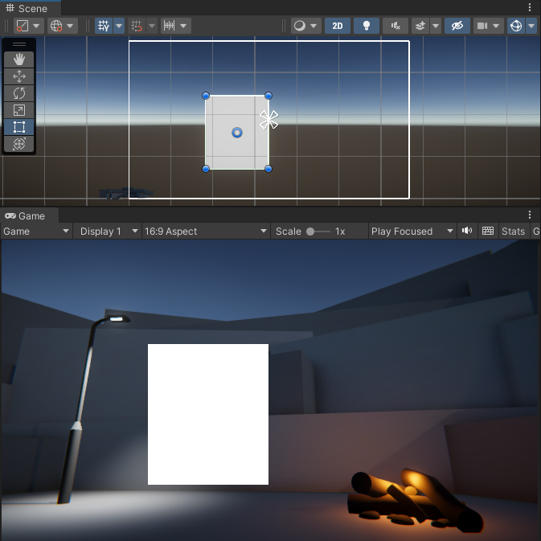Image resolution: width=541 pixels, height=541 pixels.
Task: Click the Scene camera settings icon
Action: click(482, 26)
